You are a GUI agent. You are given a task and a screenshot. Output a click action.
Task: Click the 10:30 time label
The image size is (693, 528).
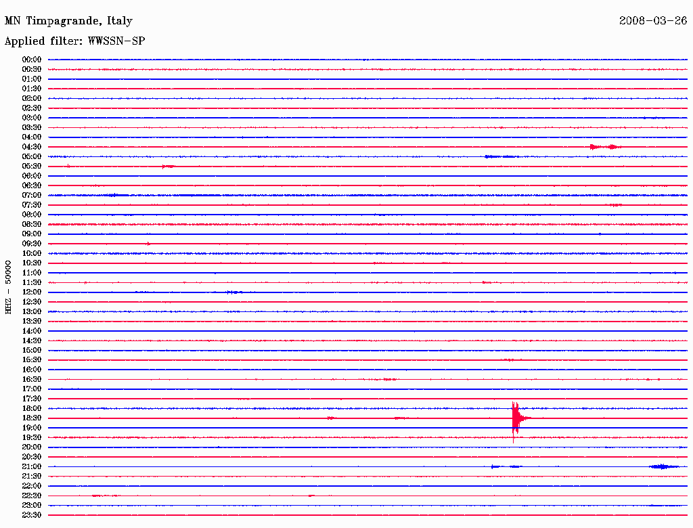(x=32, y=263)
